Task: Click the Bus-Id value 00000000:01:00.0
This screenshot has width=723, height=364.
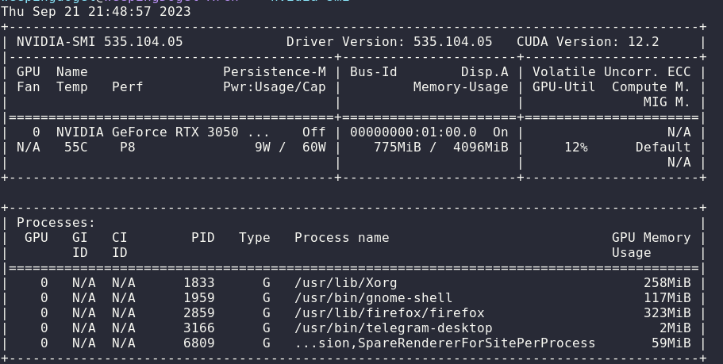Action: pos(413,132)
